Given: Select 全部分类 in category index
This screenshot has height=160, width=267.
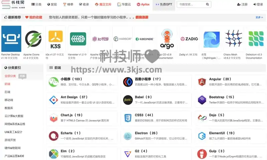Looking at the screenshot, I should [x=10, y=76].
